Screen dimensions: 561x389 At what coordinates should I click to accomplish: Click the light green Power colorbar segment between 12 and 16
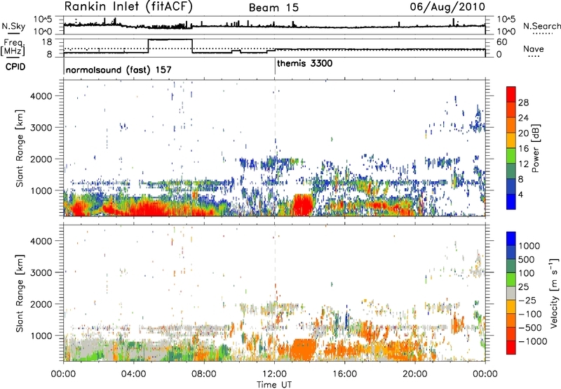click(511, 156)
